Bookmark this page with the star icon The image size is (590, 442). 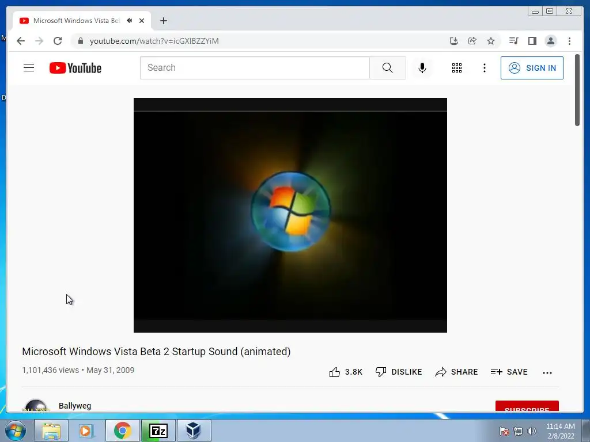[491, 41]
